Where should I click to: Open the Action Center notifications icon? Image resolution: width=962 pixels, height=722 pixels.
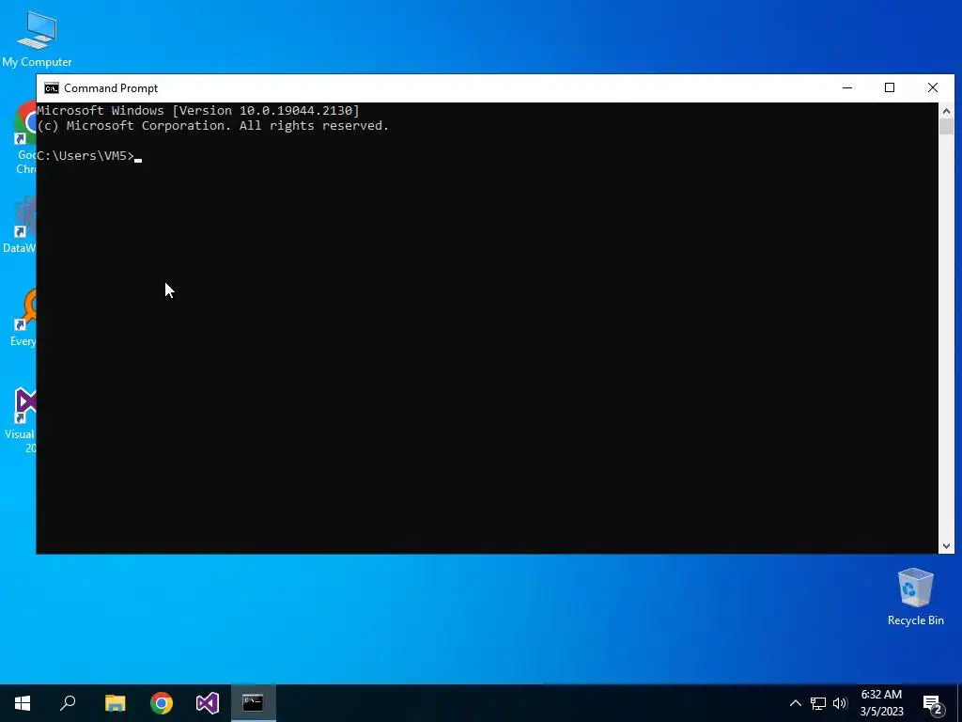point(933,704)
